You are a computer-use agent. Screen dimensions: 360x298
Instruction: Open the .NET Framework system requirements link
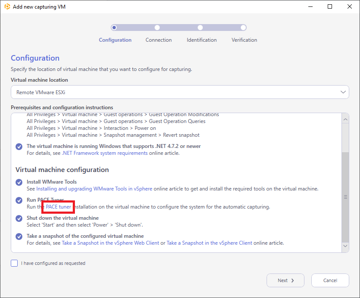[x=105, y=153]
